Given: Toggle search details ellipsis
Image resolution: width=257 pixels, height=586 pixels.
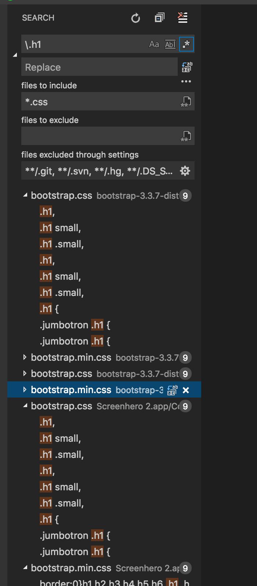Looking at the screenshot, I should tap(186, 81).
